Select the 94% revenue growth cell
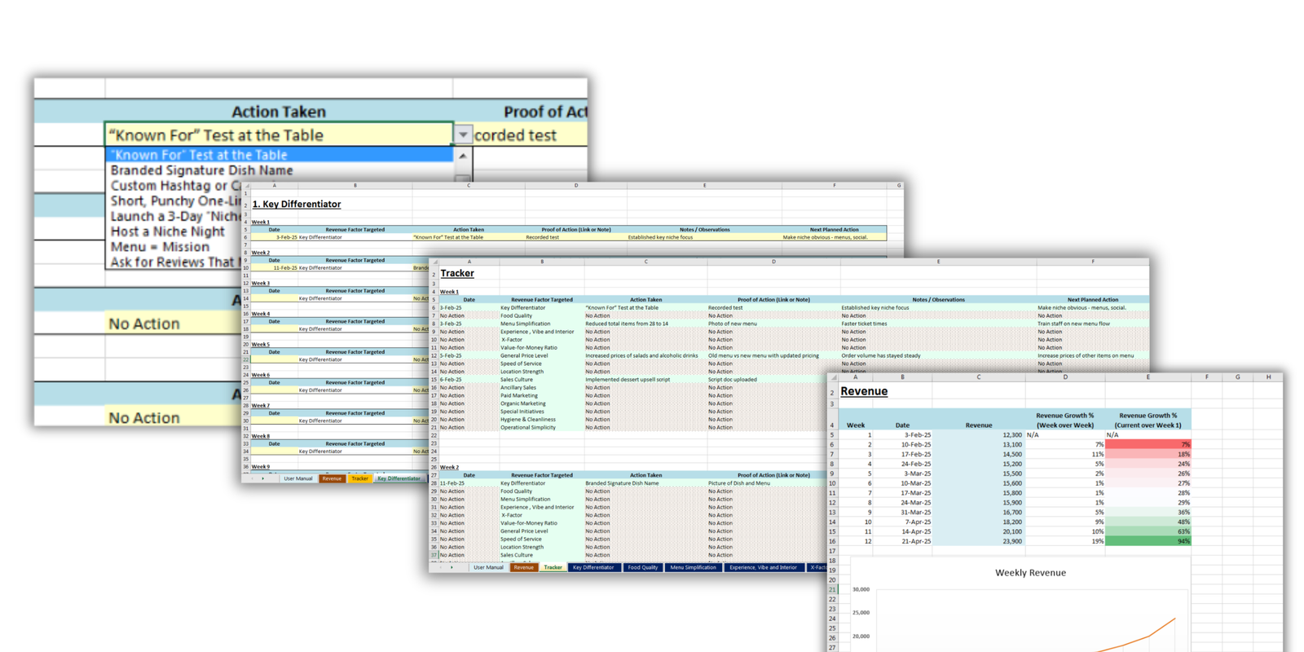Image resolution: width=1304 pixels, height=652 pixels. pyautogui.click(x=1148, y=541)
